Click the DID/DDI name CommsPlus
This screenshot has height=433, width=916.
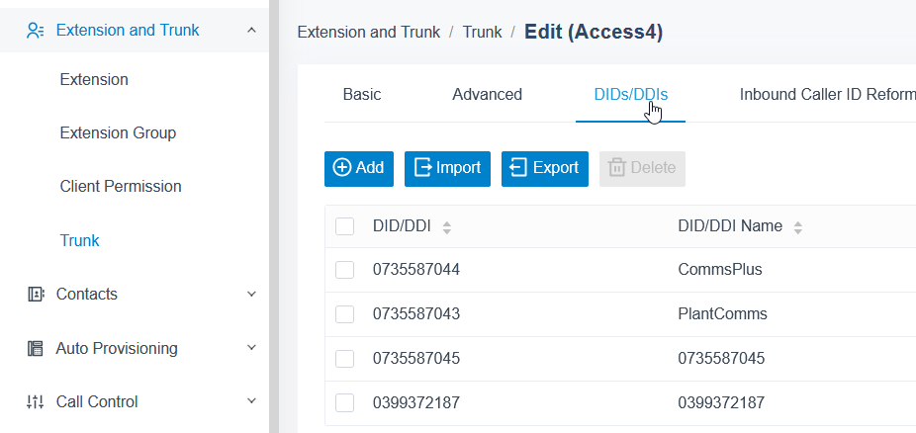tap(720, 270)
